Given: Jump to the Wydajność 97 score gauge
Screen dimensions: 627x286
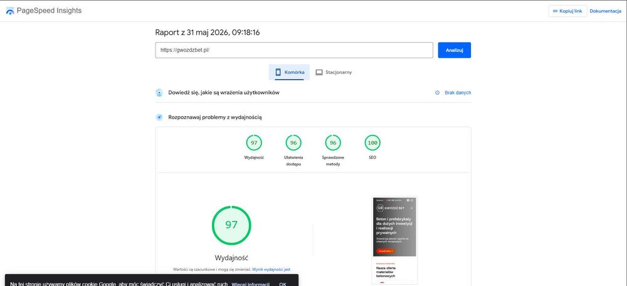Looking at the screenshot, I should [x=254, y=143].
